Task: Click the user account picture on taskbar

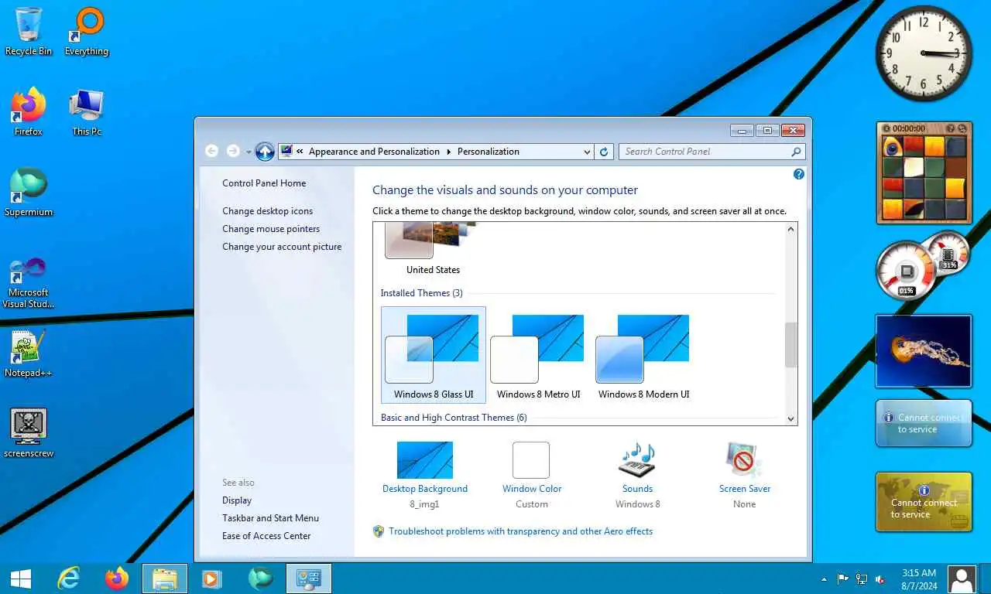Action: [962, 579]
